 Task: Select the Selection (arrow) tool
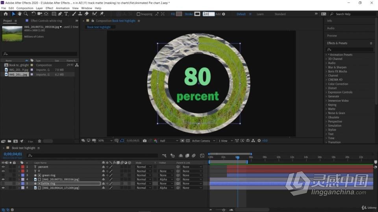[x=13, y=14]
